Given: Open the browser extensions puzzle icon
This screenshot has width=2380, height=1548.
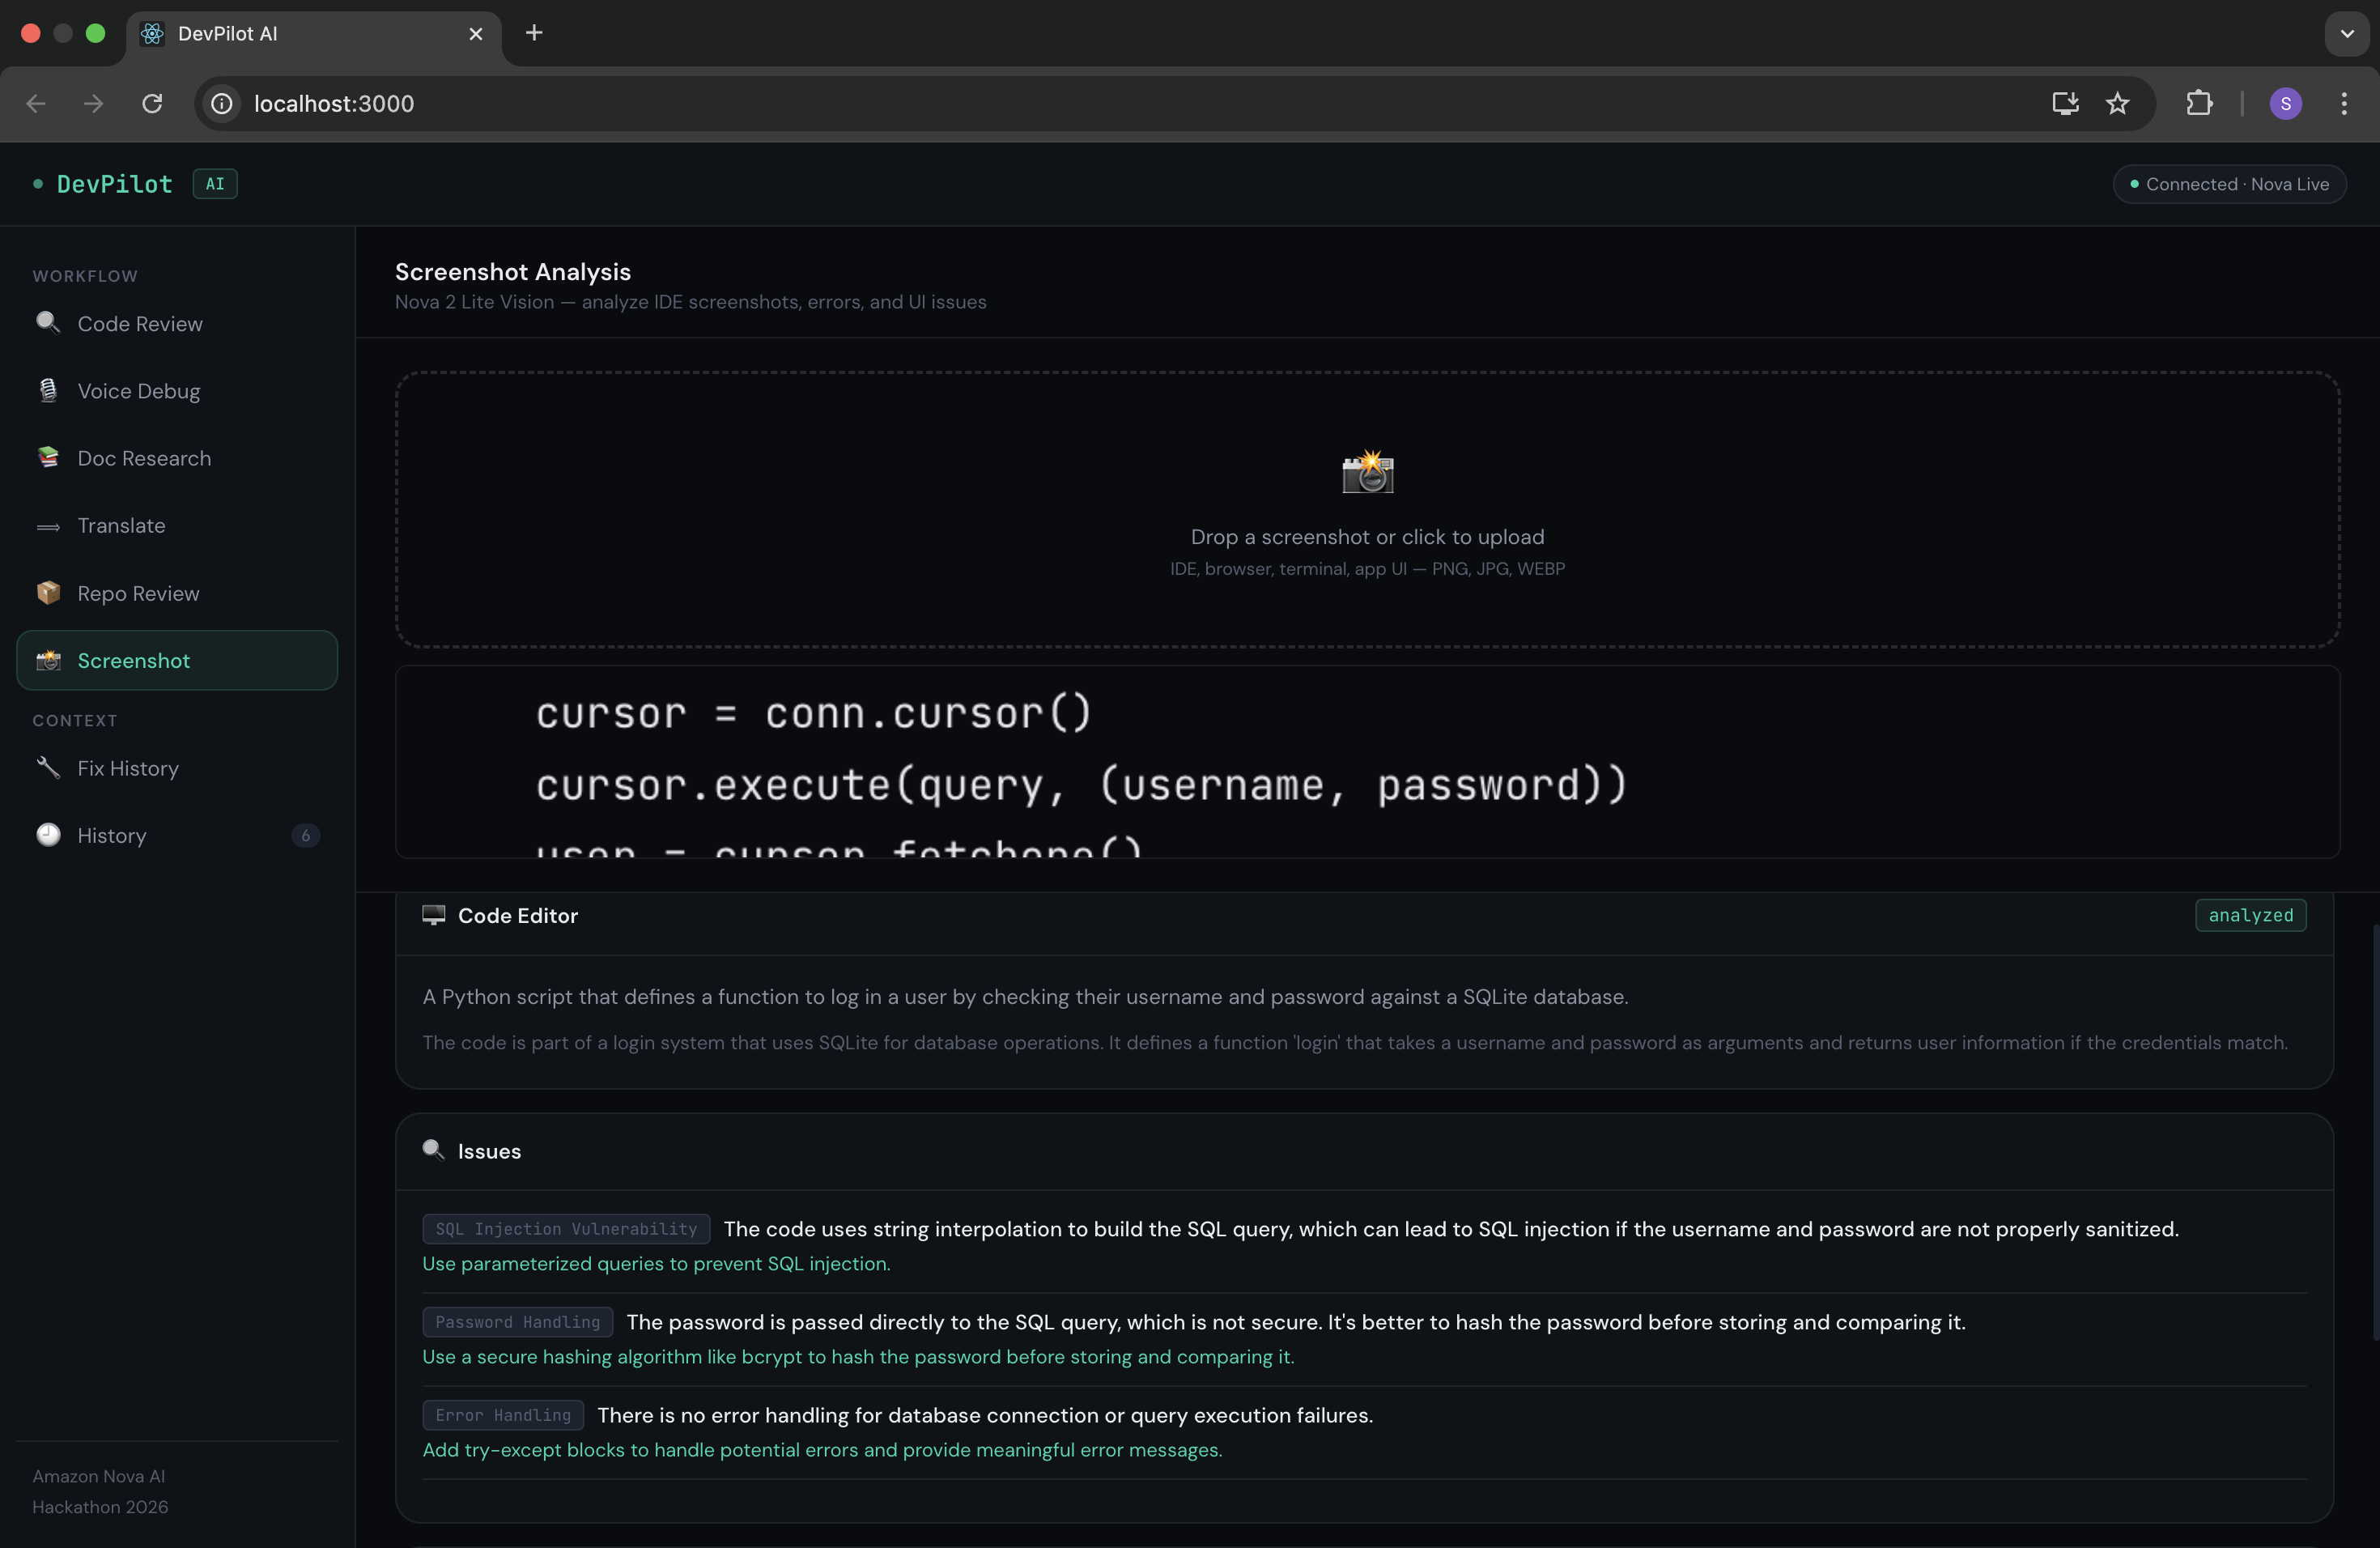Looking at the screenshot, I should coord(2198,103).
